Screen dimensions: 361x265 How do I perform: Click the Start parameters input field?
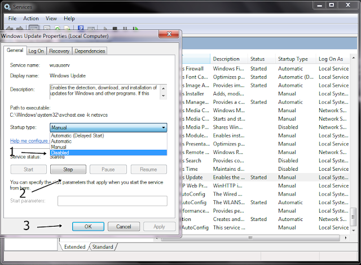point(112,201)
